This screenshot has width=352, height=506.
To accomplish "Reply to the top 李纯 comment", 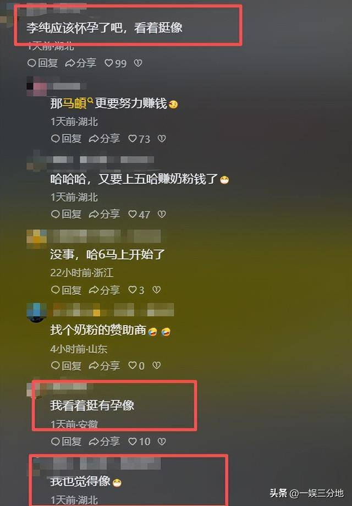I will coord(42,63).
